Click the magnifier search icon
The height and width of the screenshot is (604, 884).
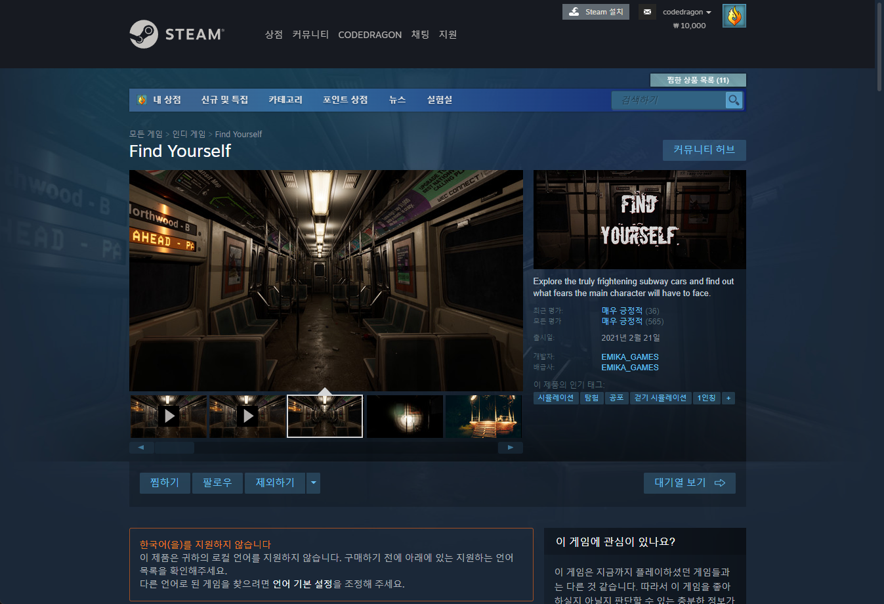pos(734,100)
